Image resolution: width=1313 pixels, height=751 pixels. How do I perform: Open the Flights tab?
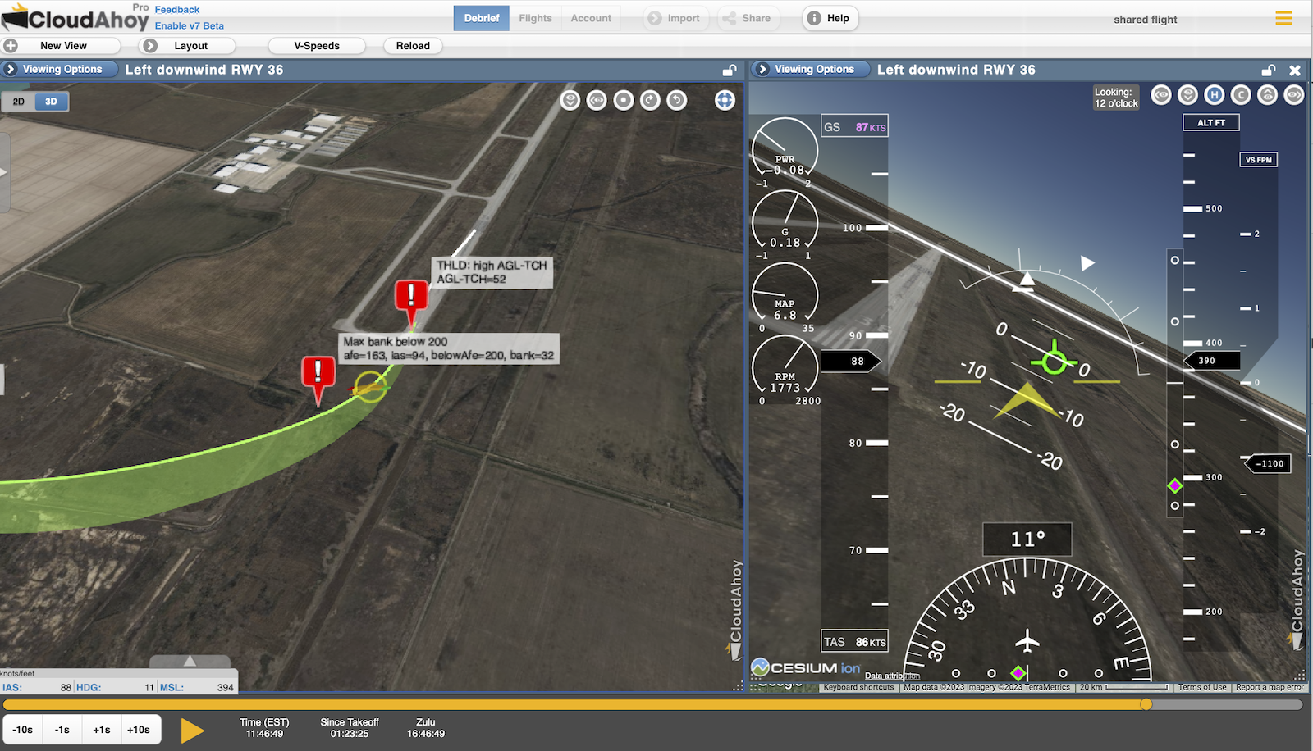point(535,18)
